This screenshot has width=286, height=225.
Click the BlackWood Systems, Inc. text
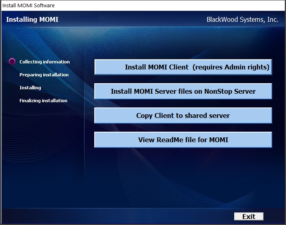click(242, 19)
